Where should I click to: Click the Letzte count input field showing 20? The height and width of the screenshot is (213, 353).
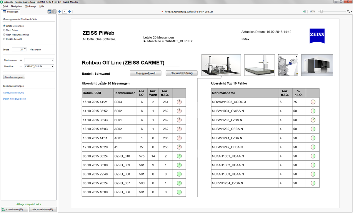tap(18, 49)
